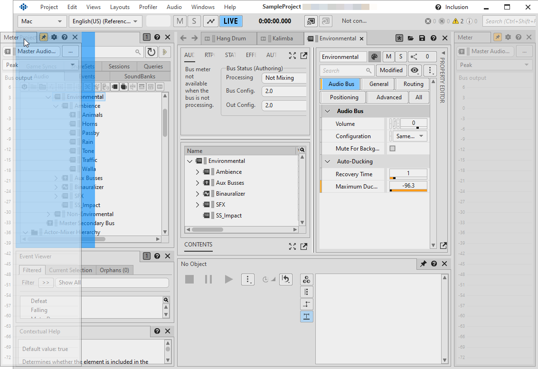Image resolution: width=538 pixels, height=369 pixels.
Task: Switch to the Routing tab
Action: [413, 84]
